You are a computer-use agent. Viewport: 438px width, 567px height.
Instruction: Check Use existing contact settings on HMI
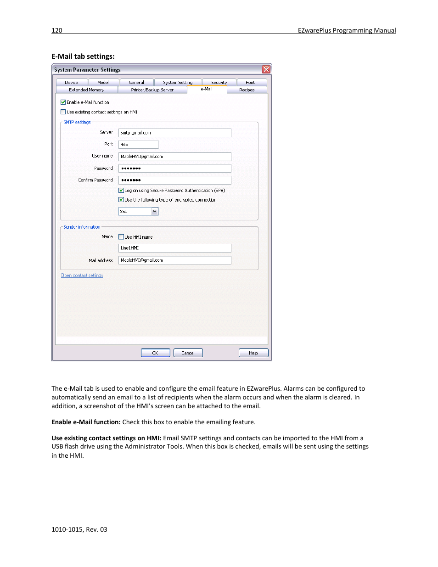[x=63, y=112]
